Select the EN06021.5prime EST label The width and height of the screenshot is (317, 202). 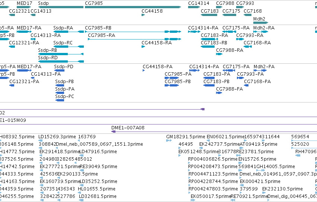tap(226, 137)
